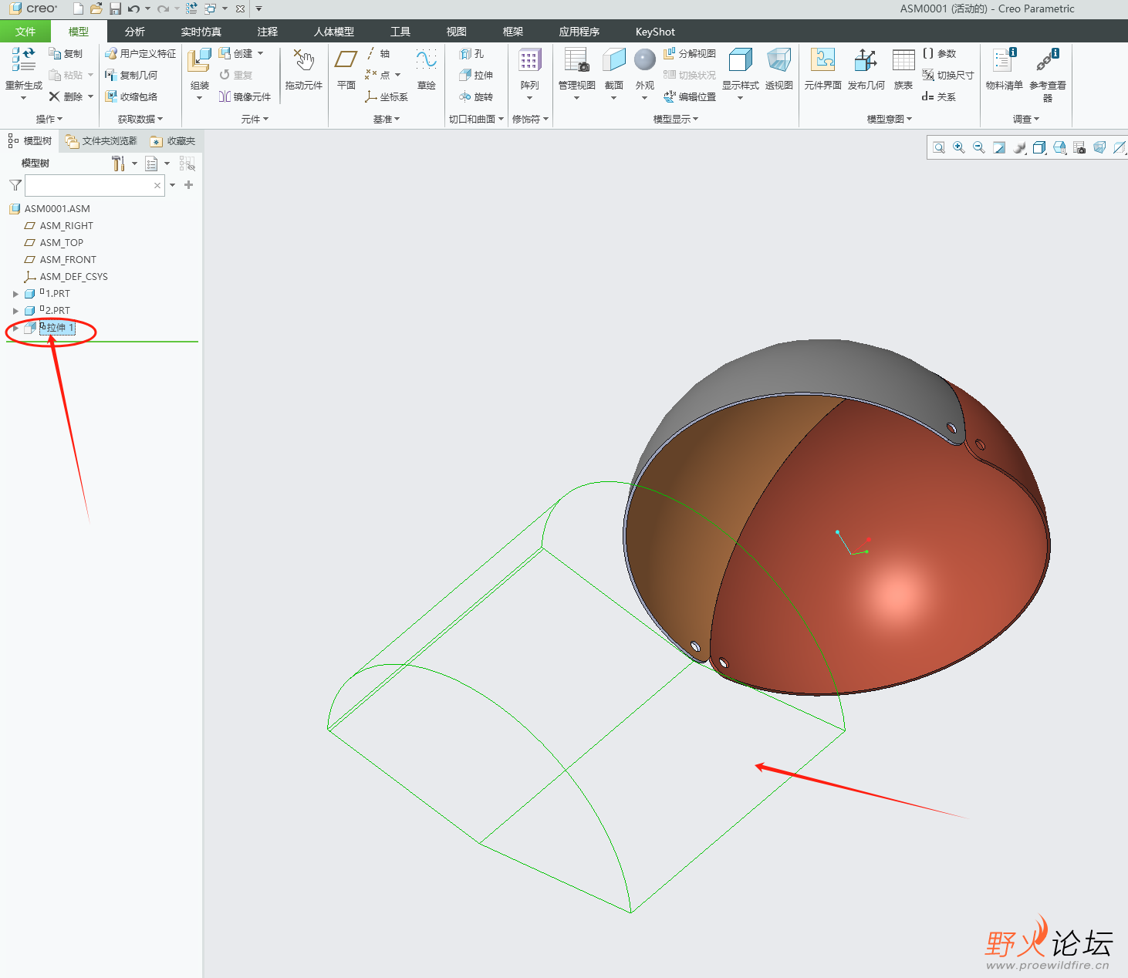1128x978 pixels.
Task: Switch to the 注释 ribbon tab
Action: [x=267, y=32]
